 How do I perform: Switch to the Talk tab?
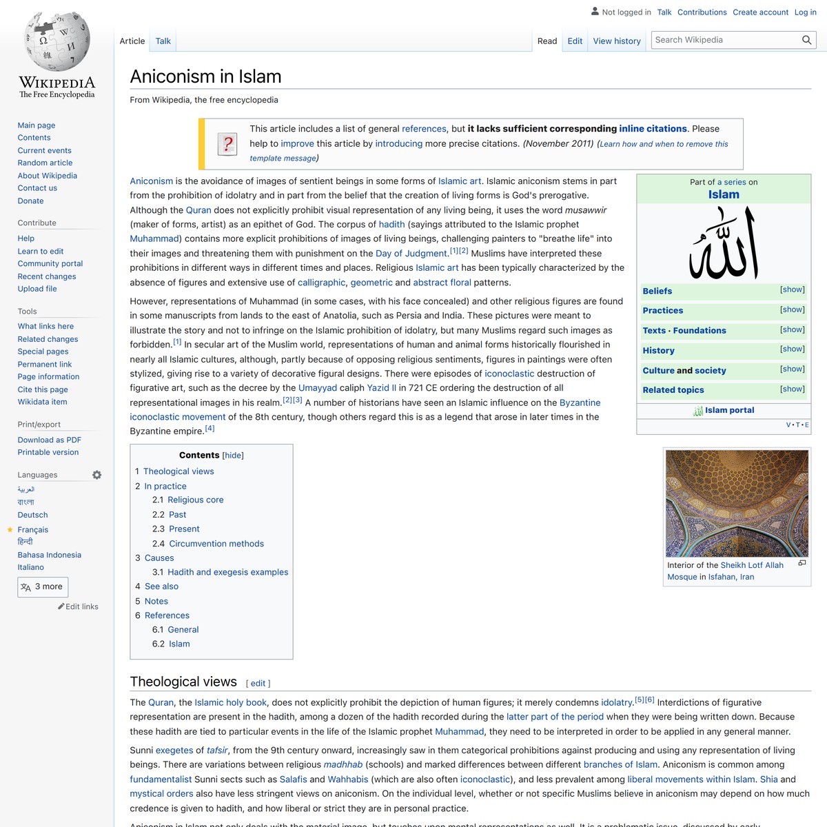point(163,41)
